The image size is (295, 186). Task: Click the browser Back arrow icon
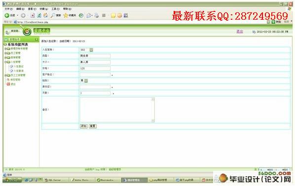(x=7, y=15)
